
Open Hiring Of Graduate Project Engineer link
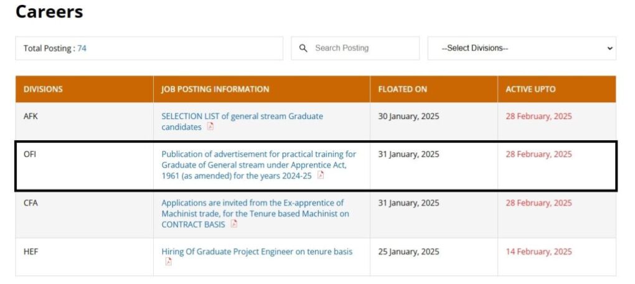click(x=256, y=252)
